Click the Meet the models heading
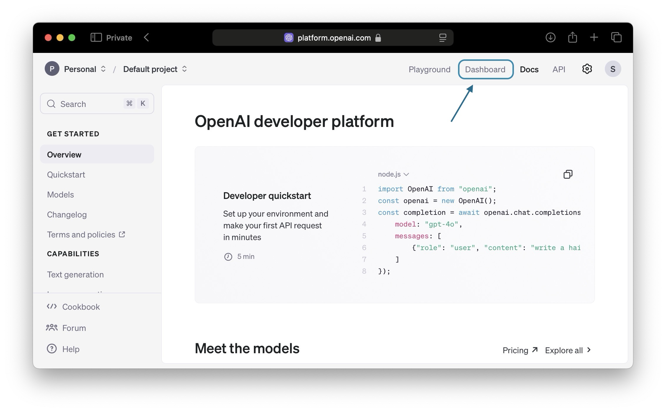The image size is (666, 412). pyautogui.click(x=247, y=348)
